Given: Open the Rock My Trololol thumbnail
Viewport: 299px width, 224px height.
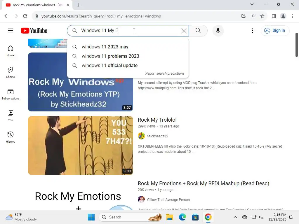Looking at the screenshot, I should pyautogui.click(x=81, y=146).
